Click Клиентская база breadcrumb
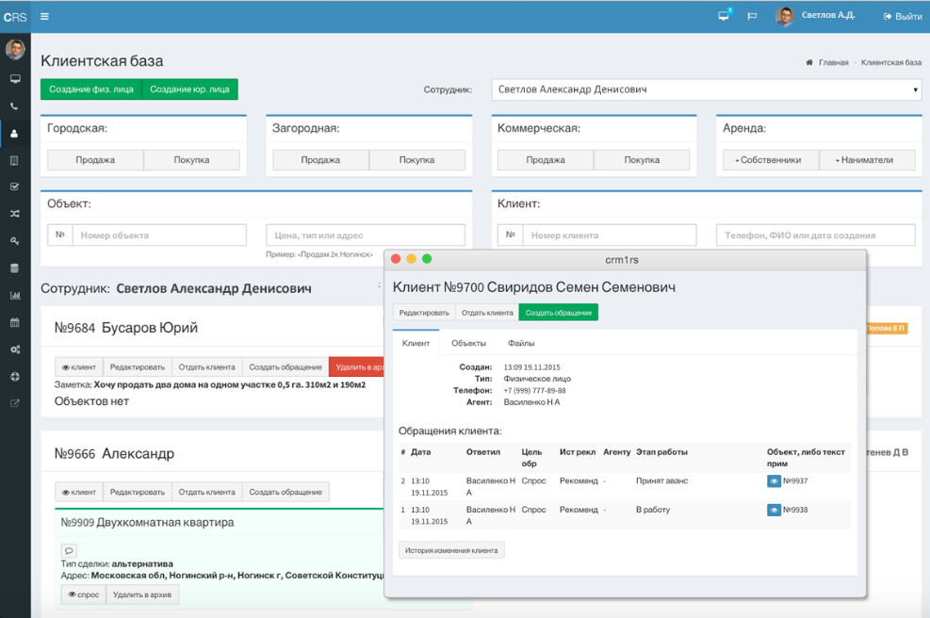Screen dimensions: 930x618 coord(890,62)
